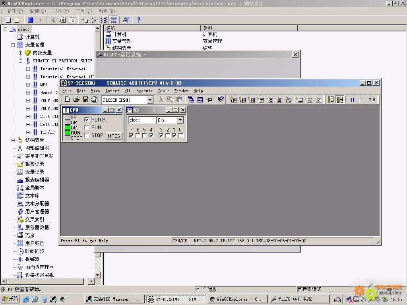Collapse the wincc root tree node

[x=5, y=29]
